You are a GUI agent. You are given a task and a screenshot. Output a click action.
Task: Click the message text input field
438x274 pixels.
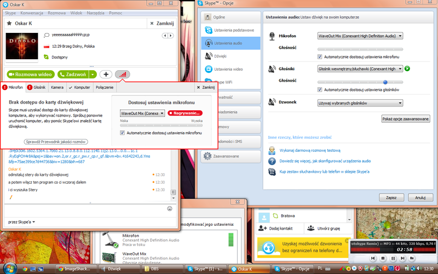point(87,209)
